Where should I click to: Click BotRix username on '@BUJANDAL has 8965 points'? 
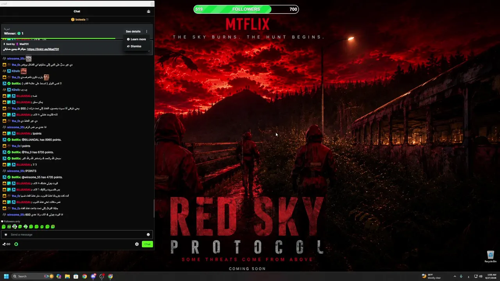coord(16,140)
